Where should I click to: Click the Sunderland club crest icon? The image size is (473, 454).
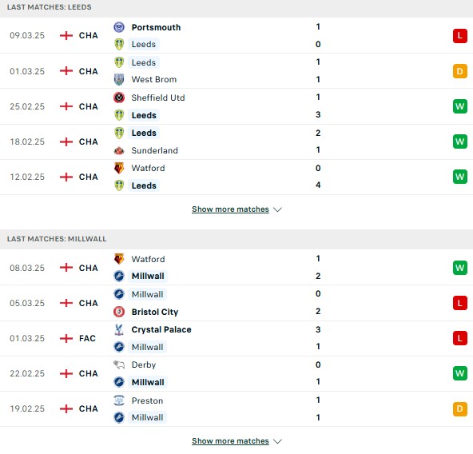(x=119, y=150)
